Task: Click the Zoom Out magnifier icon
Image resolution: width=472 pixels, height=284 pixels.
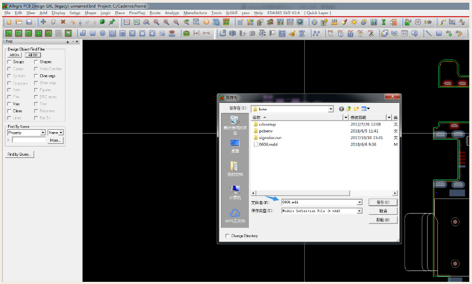Action: [x=176, y=22]
